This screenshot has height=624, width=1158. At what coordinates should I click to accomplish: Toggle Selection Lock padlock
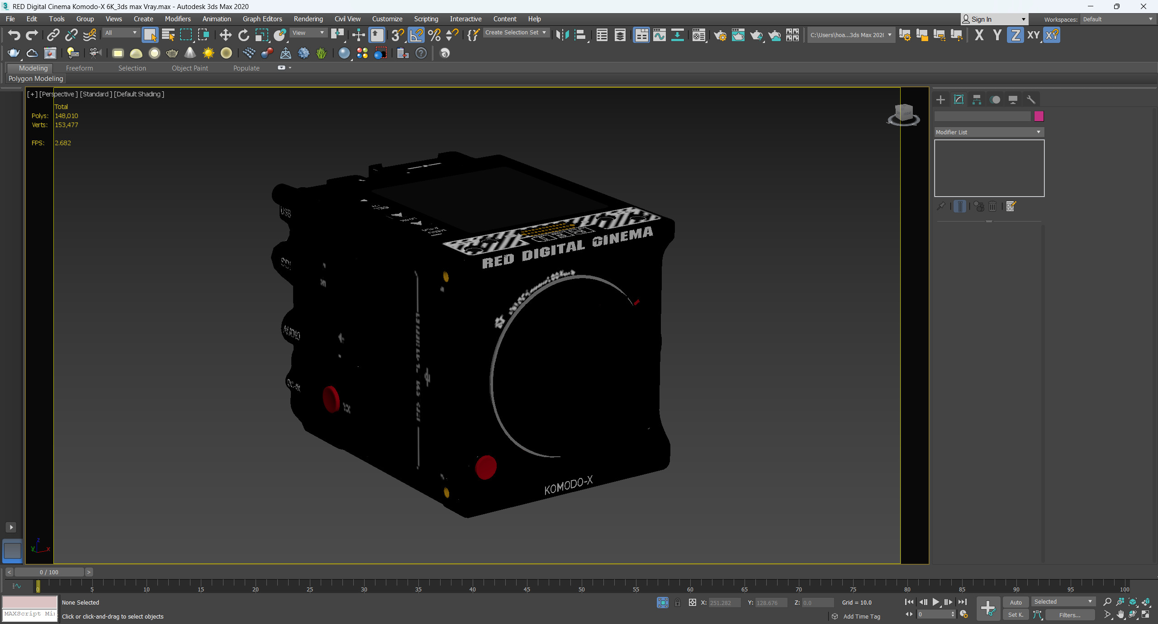(x=678, y=602)
